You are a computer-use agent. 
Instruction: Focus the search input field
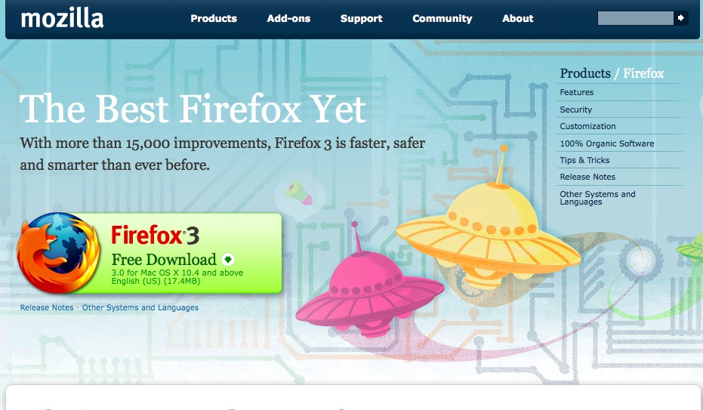(635, 18)
